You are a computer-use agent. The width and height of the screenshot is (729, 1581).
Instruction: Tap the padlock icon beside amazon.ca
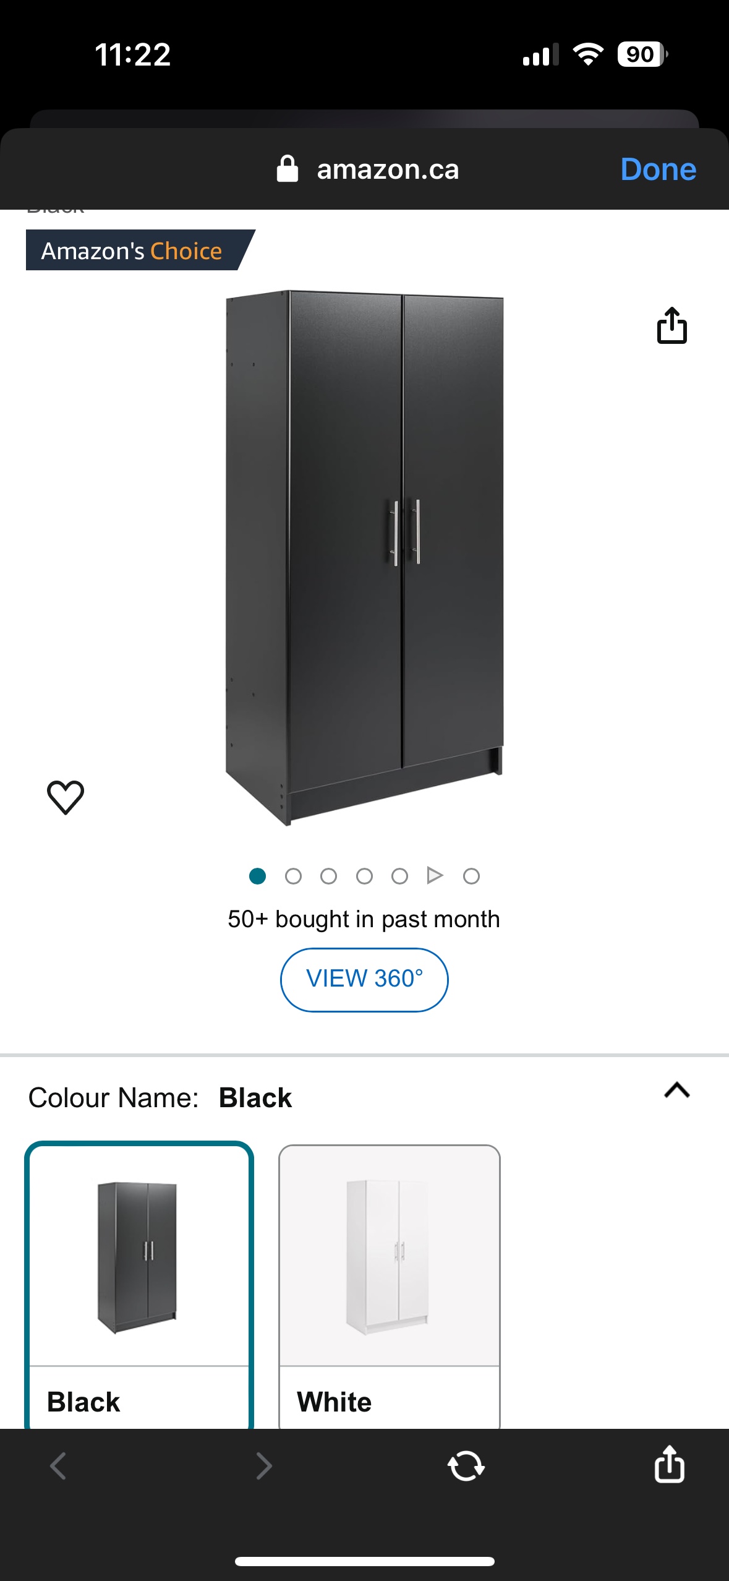288,169
